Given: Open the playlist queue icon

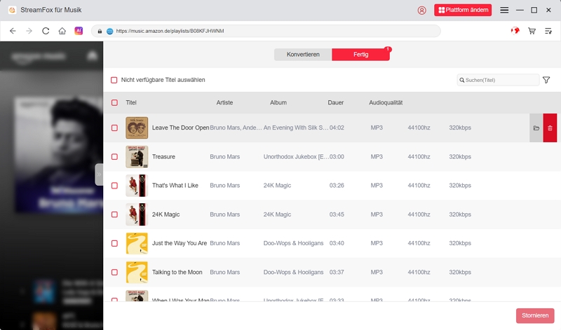Looking at the screenshot, I should 548,31.
